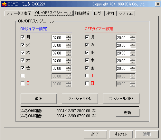Increase ON time for 火 with up arrow
This screenshot has height=140, width=161.
click(x=68, y=44)
